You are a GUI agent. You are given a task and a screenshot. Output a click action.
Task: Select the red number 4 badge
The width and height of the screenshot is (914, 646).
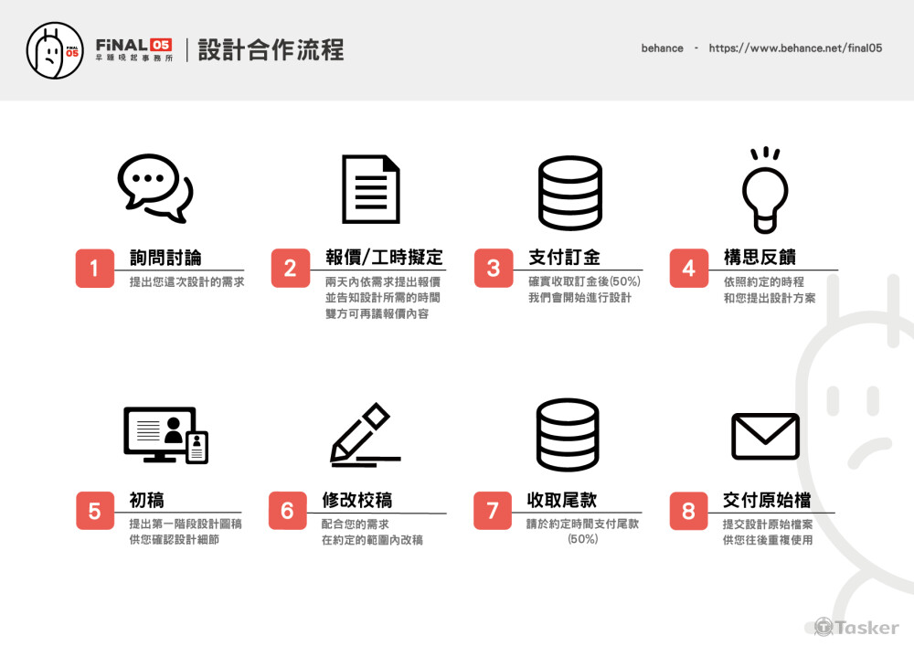688,269
